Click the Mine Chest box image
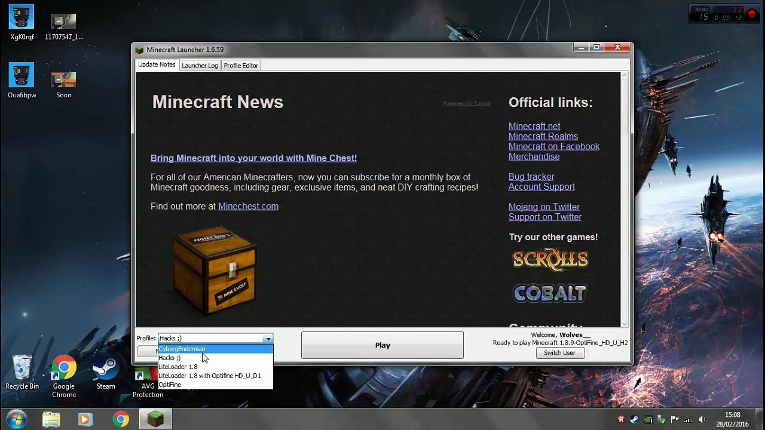This screenshot has height=430, width=765. click(215, 270)
